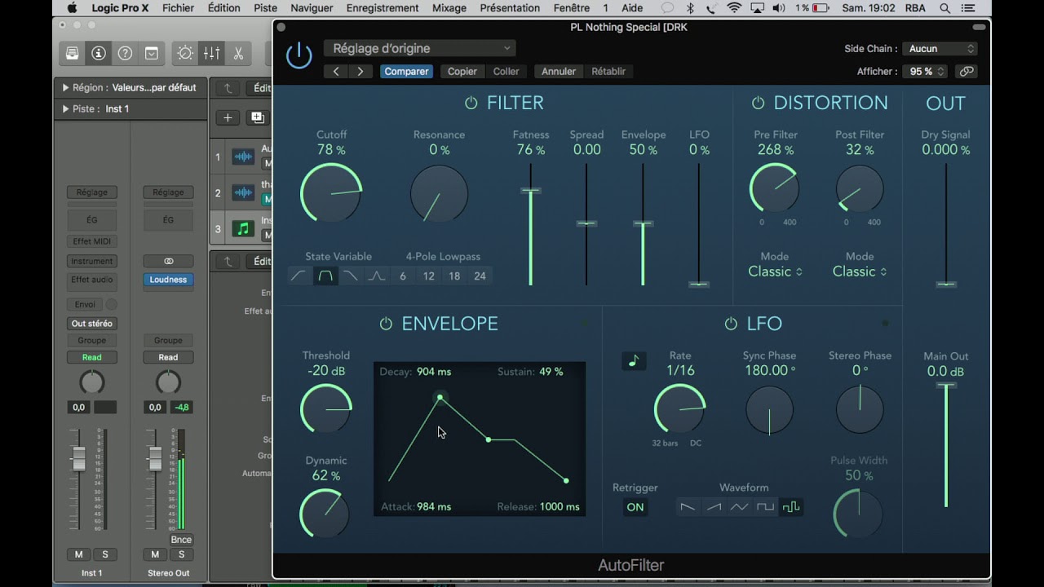Click the Copier button

pos(462,72)
